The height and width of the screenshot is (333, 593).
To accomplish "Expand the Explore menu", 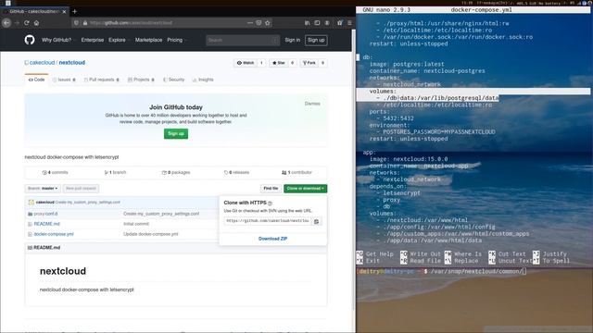I will [x=119, y=40].
